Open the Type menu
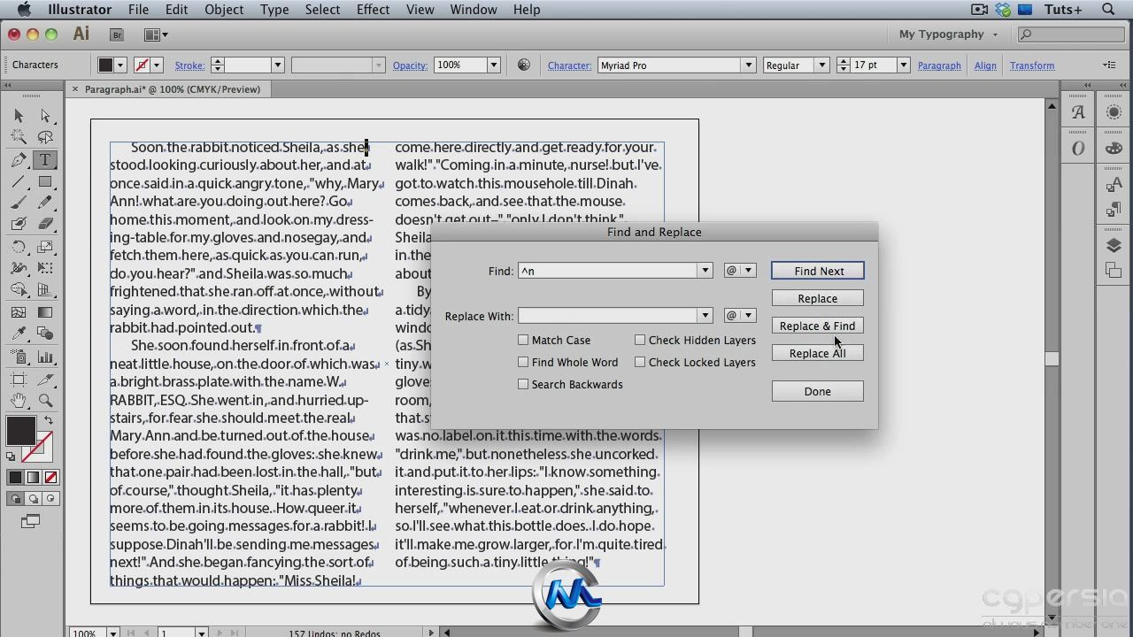 (x=274, y=10)
